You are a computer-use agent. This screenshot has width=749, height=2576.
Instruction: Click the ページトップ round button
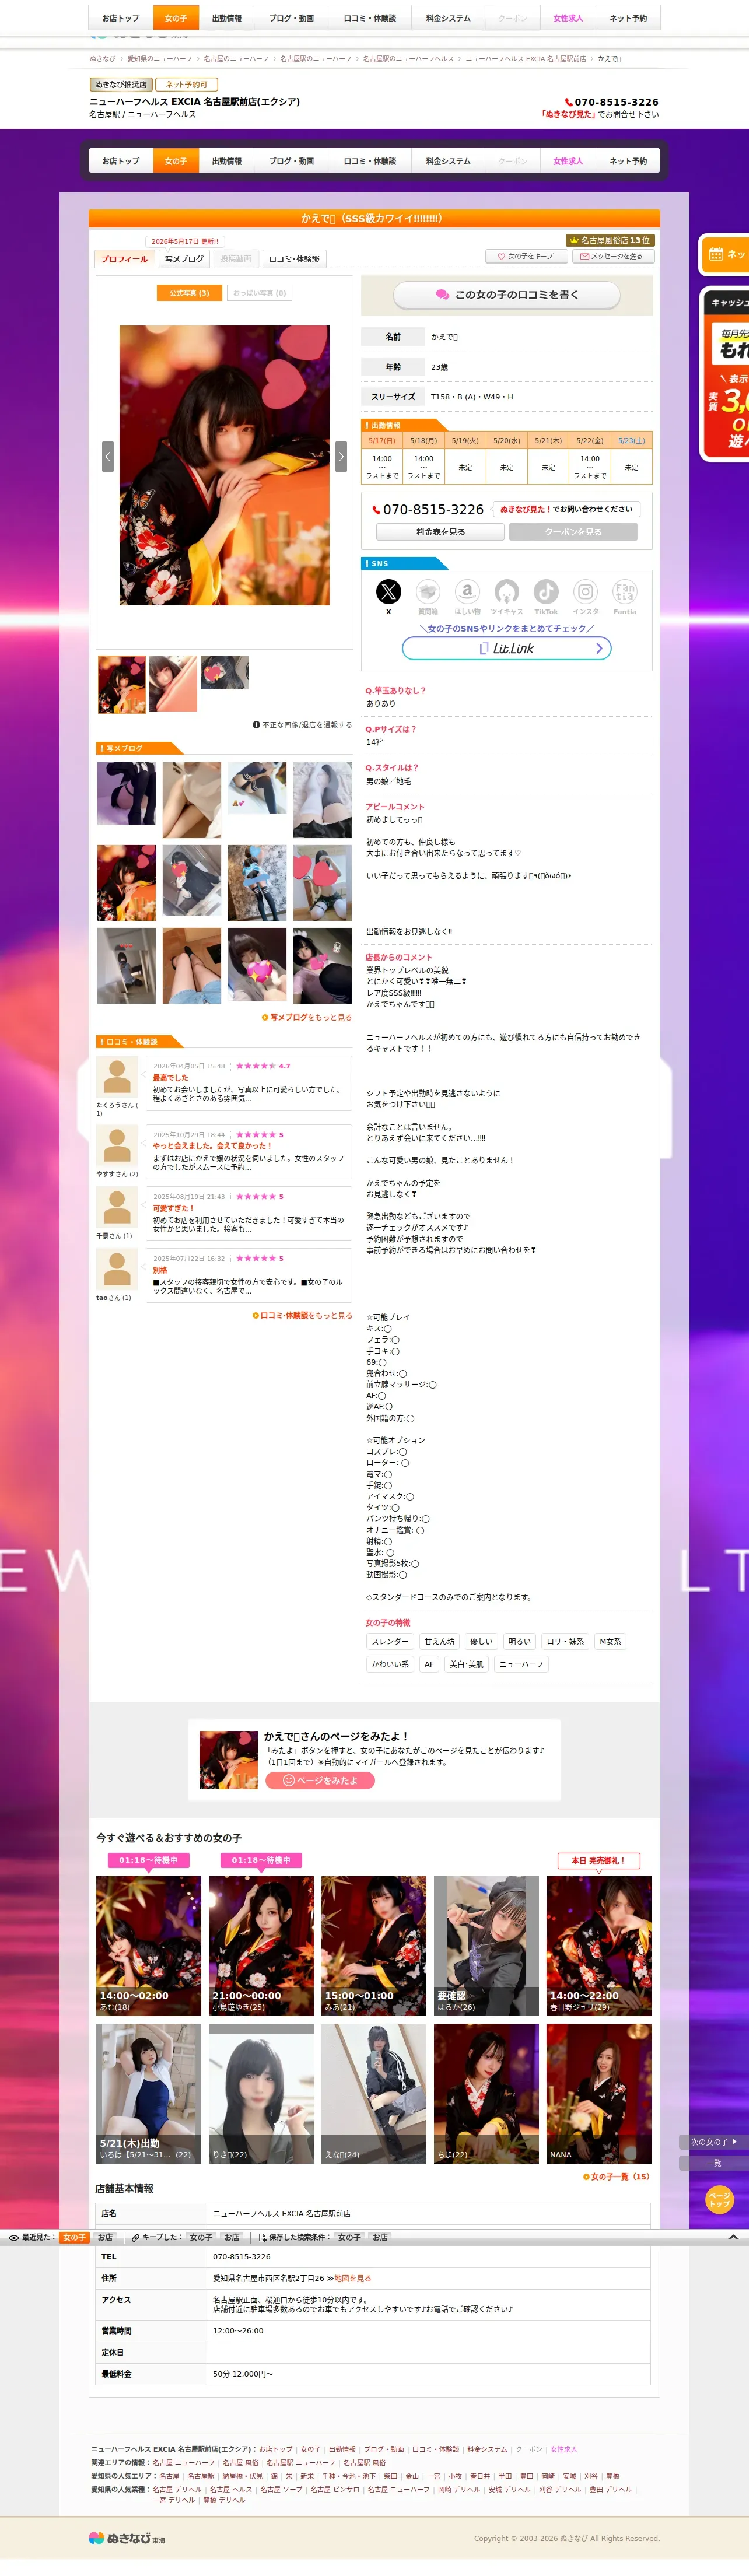tap(719, 2200)
